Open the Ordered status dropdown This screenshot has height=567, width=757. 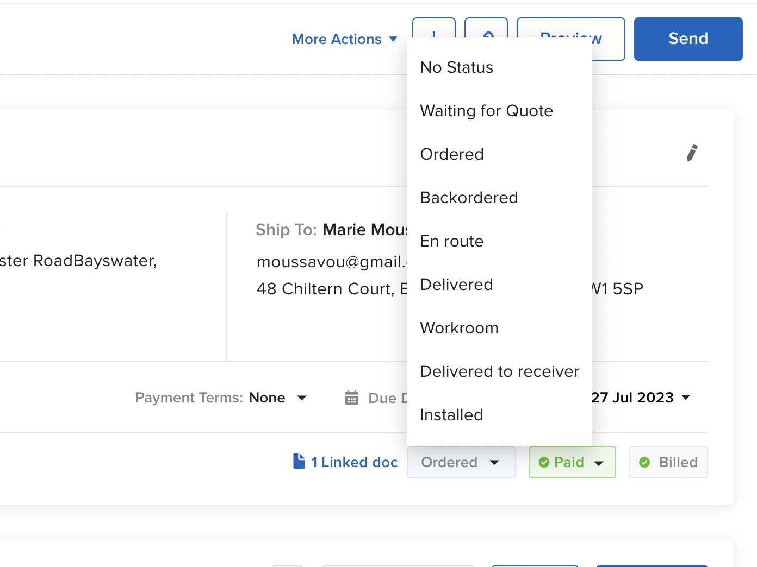coord(461,462)
